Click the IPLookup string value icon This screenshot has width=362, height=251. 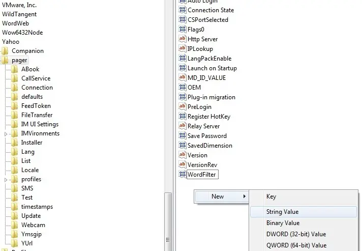click(183, 49)
